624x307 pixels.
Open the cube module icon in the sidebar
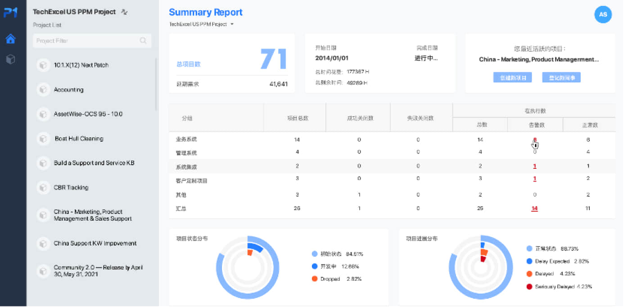(x=10, y=59)
